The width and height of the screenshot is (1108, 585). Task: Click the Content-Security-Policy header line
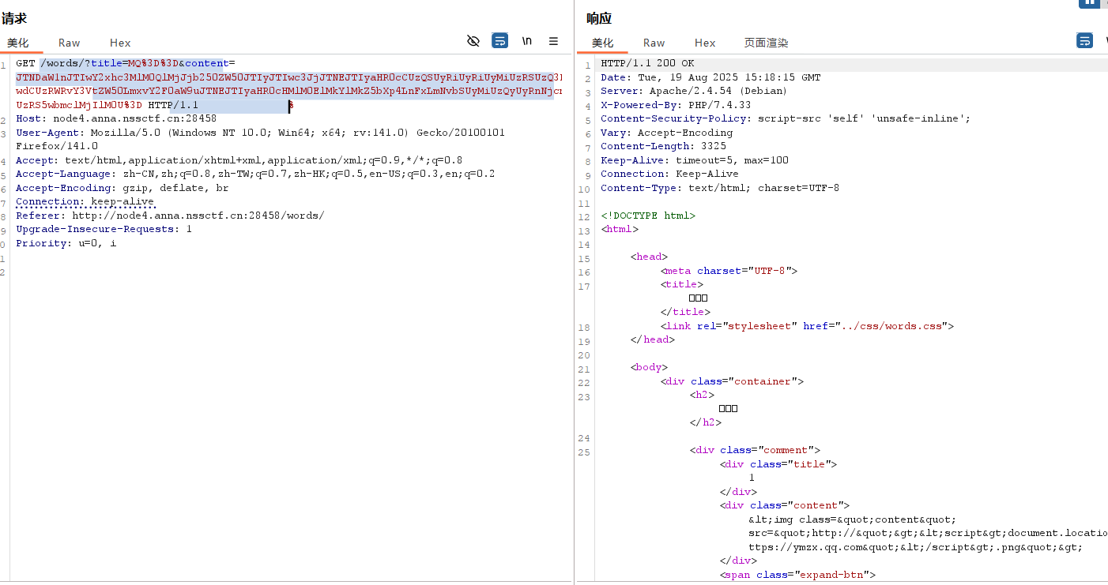786,118
